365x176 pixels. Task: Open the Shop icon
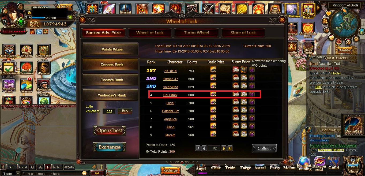[x=353, y=166]
